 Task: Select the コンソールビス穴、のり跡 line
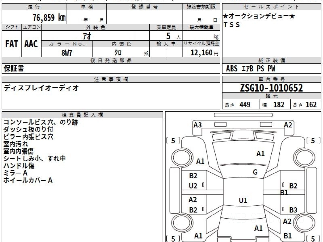(41, 122)
